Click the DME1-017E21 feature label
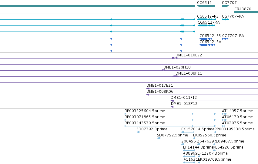 pos(159,85)
